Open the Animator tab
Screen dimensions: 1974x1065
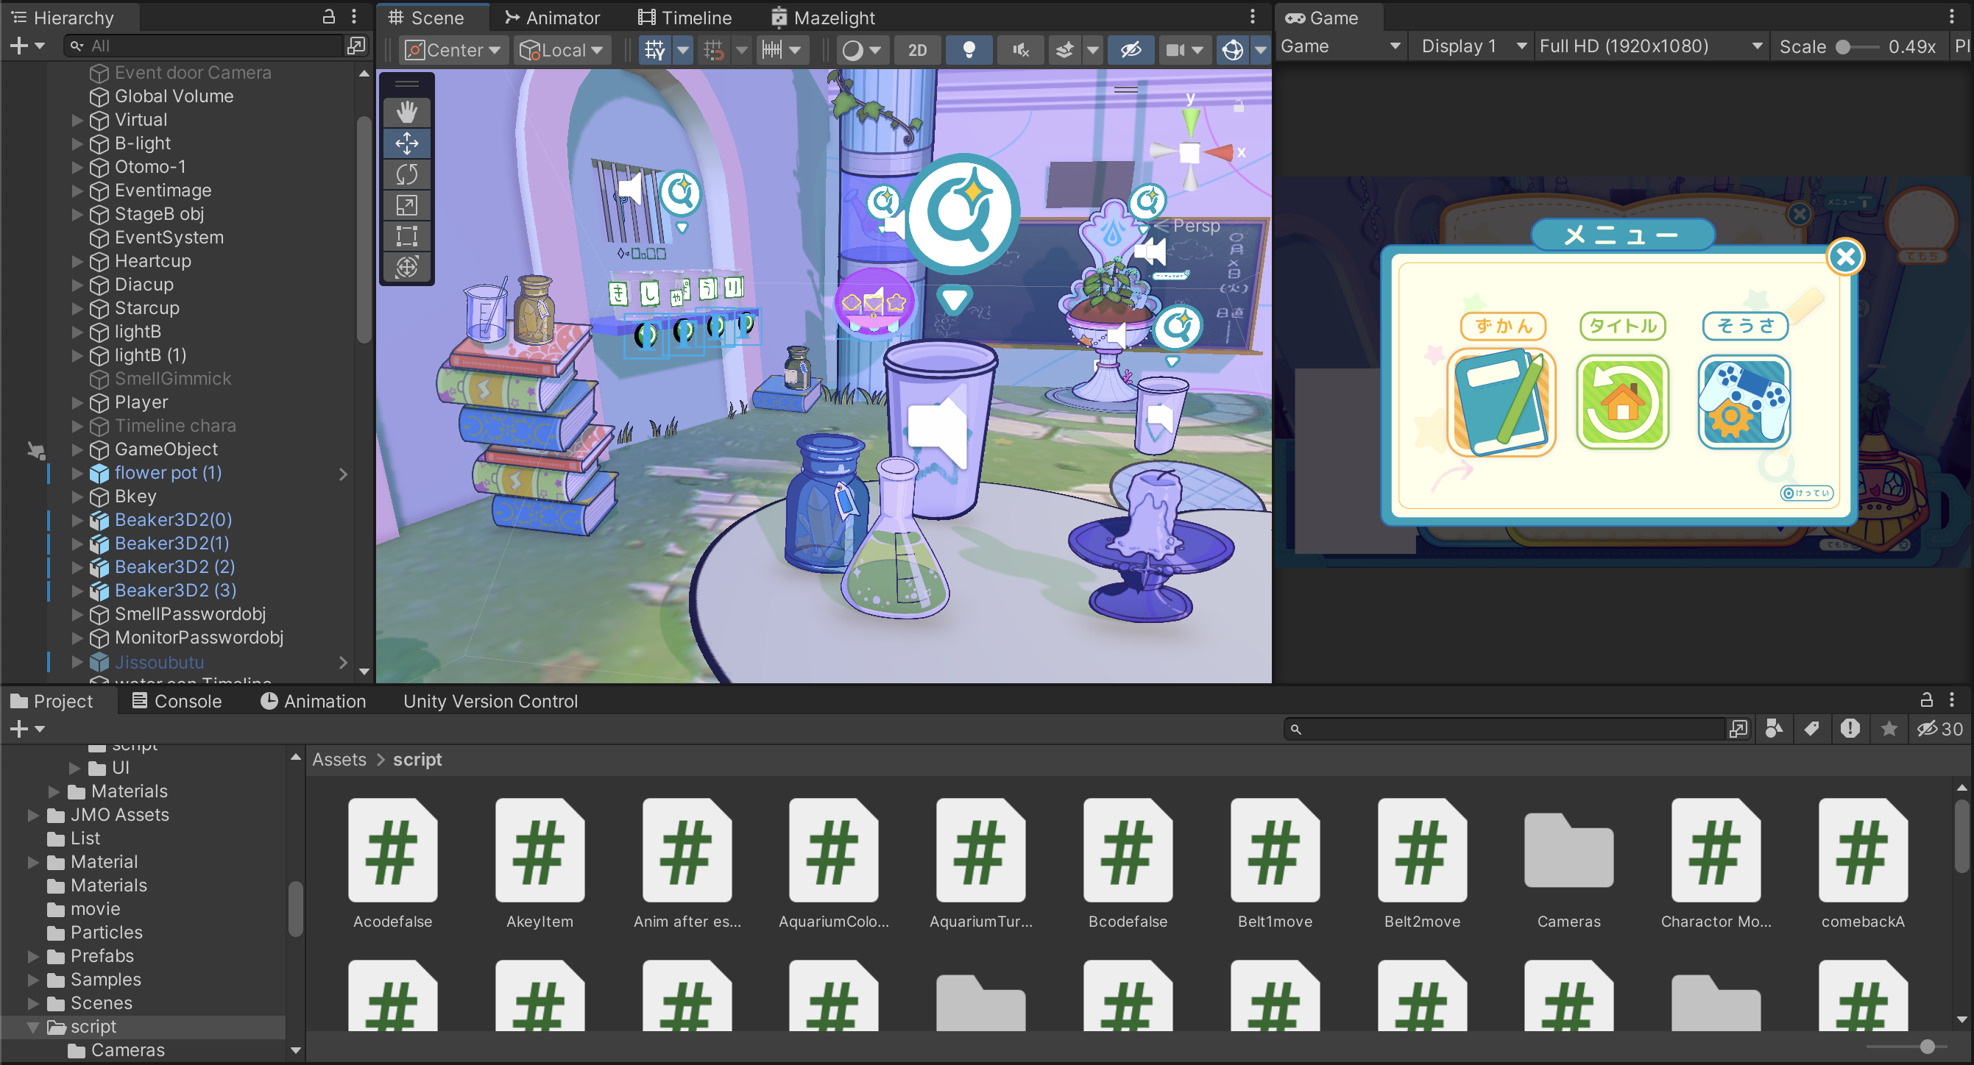[x=552, y=18]
